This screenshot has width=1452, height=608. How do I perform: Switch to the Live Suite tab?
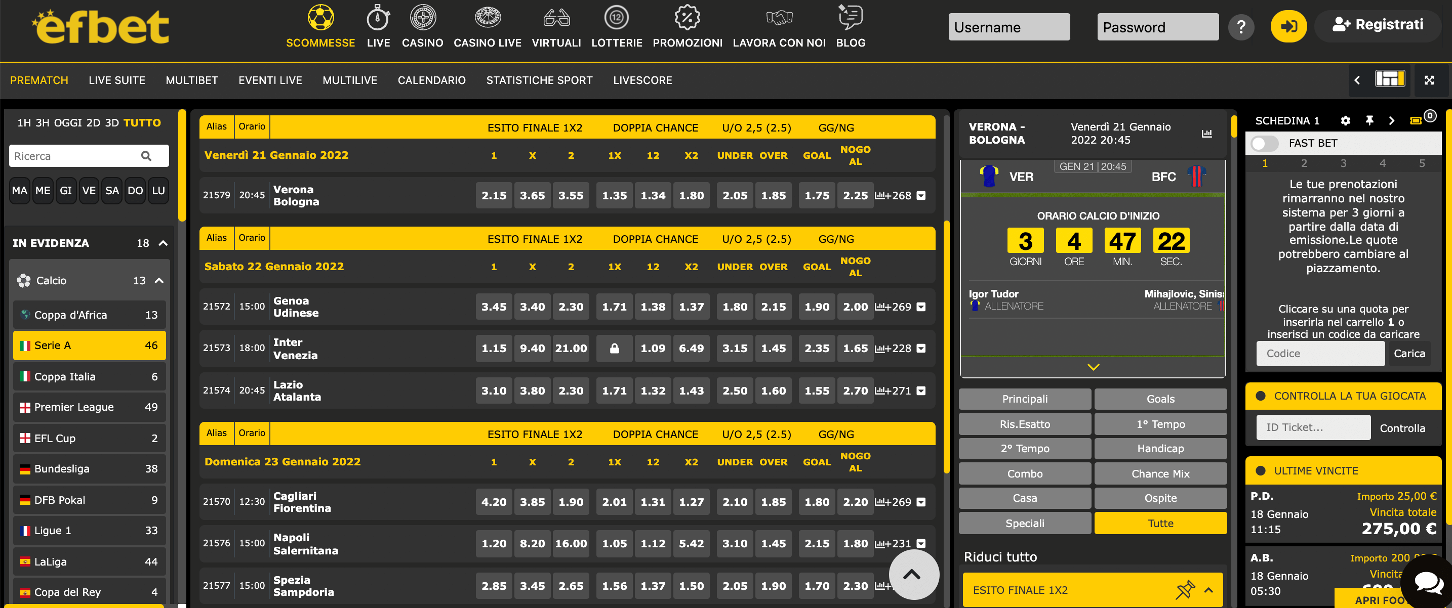click(116, 80)
